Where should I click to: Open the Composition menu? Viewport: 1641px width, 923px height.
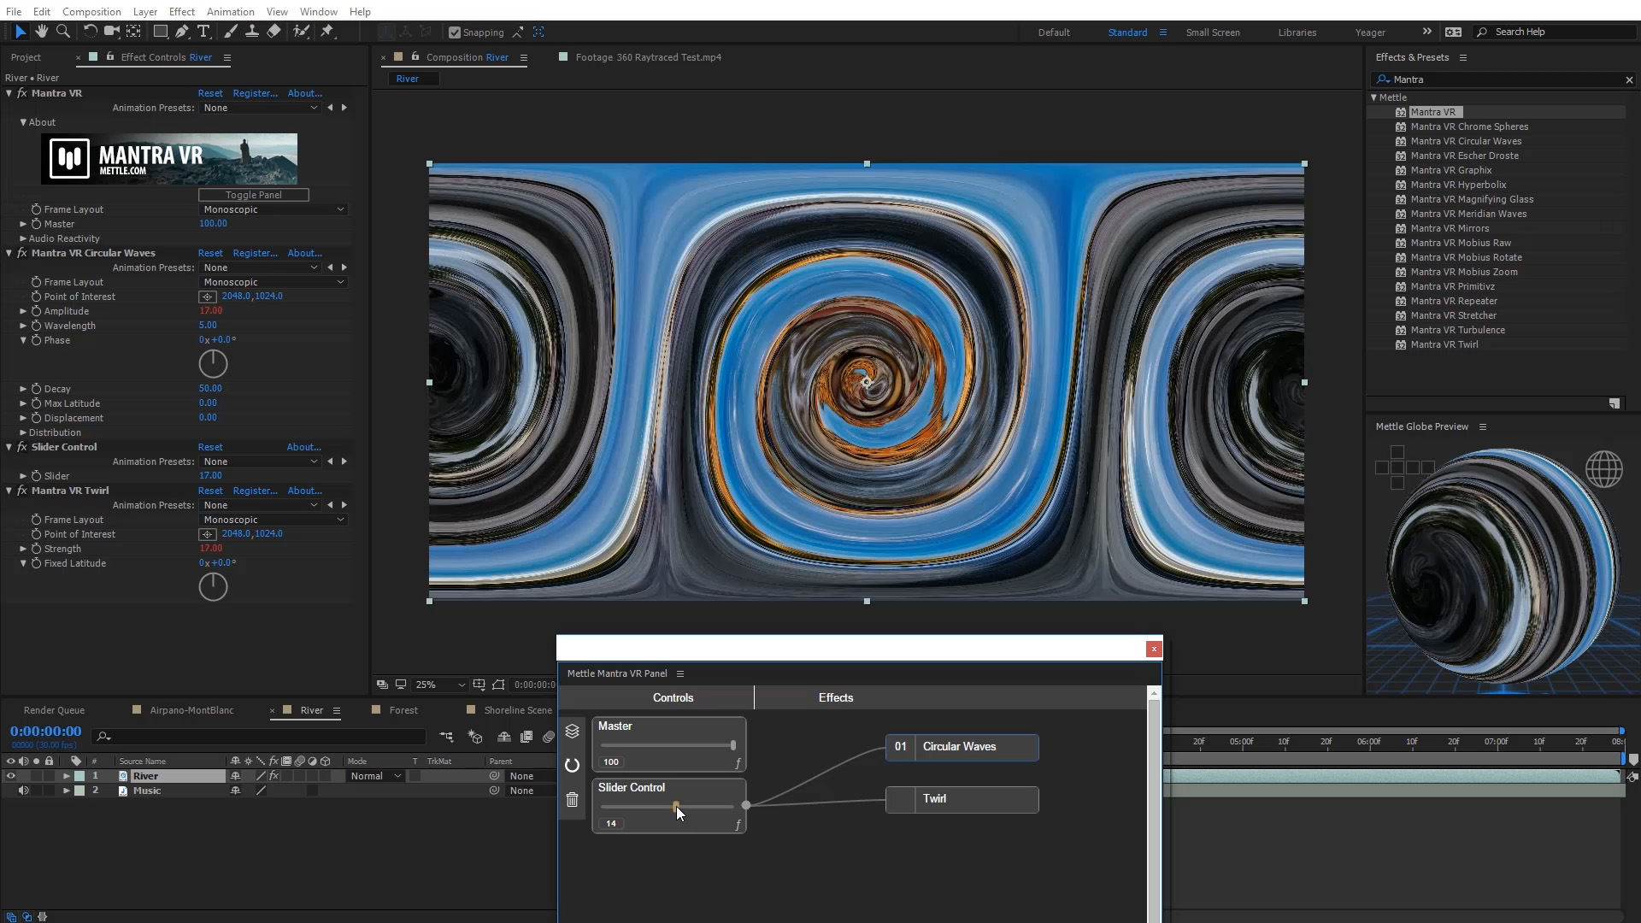tap(91, 11)
